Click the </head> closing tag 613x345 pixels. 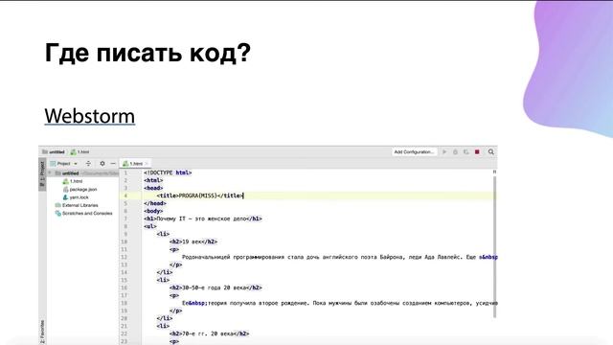click(155, 203)
